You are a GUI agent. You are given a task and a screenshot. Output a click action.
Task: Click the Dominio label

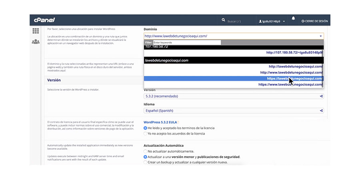pyautogui.click(x=150, y=29)
